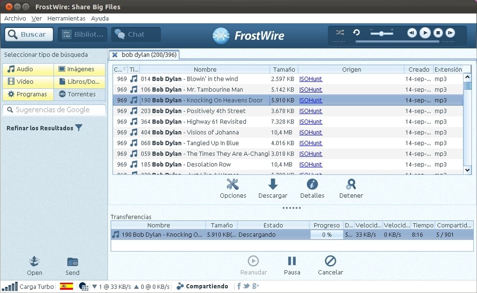
Task: Select row Highway 61 Revisited
Action: tap(288, 122)
